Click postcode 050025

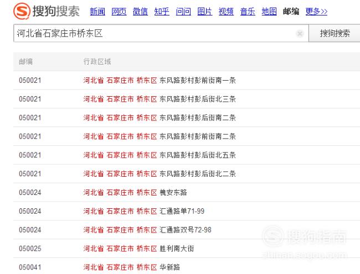click(x=30, y=249)
